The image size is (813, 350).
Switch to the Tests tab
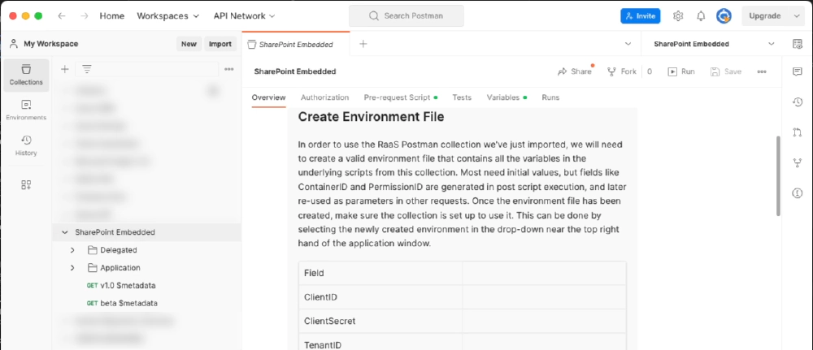tap(462, 97)
